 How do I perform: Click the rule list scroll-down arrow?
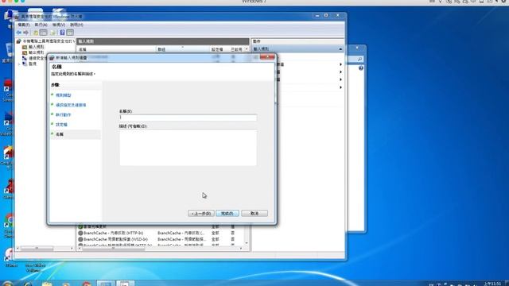tap(247, 243)
